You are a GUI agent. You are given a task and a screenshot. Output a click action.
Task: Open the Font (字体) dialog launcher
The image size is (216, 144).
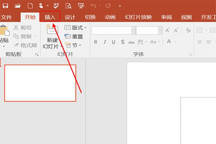[x=190, y=55]
